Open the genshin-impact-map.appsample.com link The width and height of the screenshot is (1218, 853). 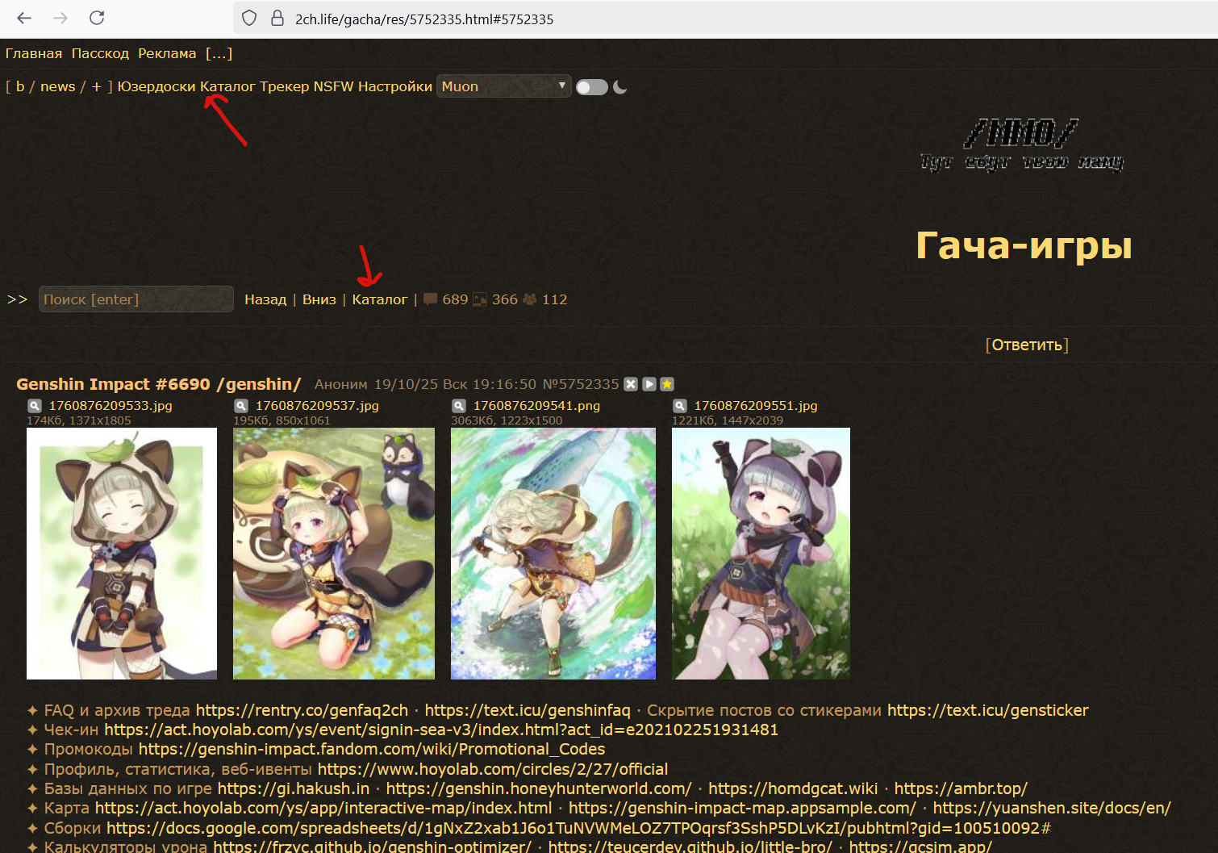pyautogui.click(x=742, y=808)
